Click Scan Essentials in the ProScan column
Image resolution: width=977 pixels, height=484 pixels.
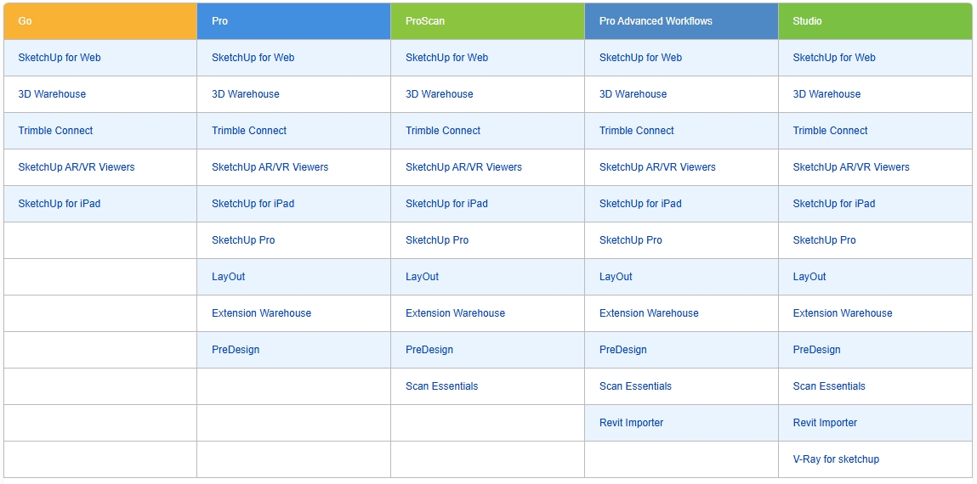coord(441,386)
